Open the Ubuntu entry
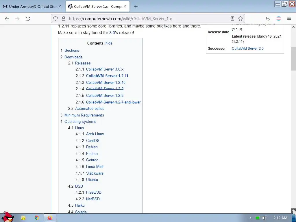Image resolution: width=296 pixels, height=222 pixels. point(92,180)
